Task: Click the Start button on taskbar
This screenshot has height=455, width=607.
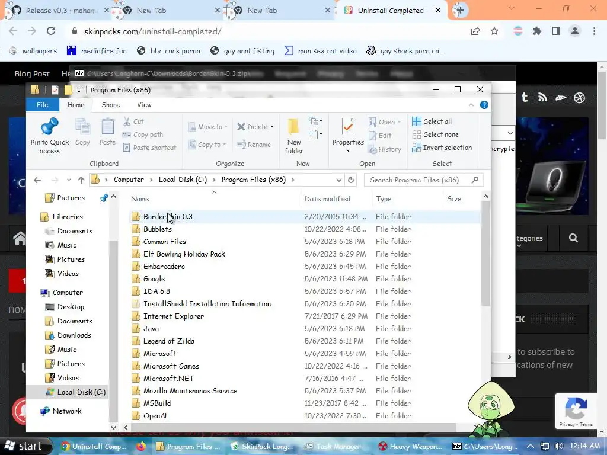Action: click(25, 446)
